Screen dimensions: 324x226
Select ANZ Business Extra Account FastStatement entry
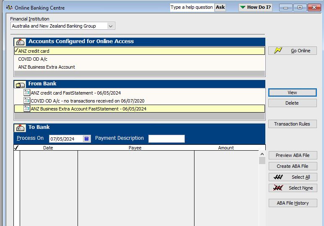(140, 109)
